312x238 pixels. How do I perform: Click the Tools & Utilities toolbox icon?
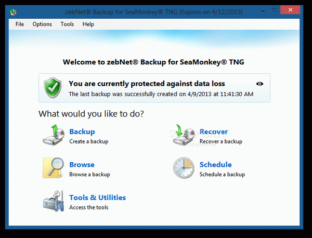point(54,201)
